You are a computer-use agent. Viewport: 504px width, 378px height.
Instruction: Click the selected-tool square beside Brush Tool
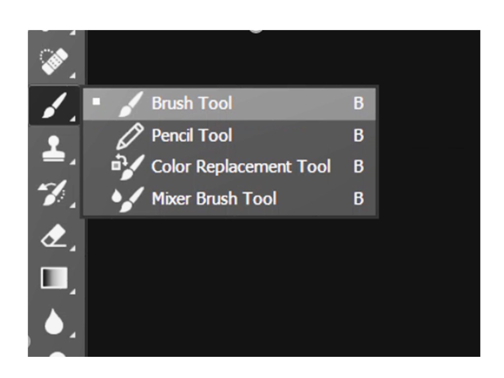(96, 101)
